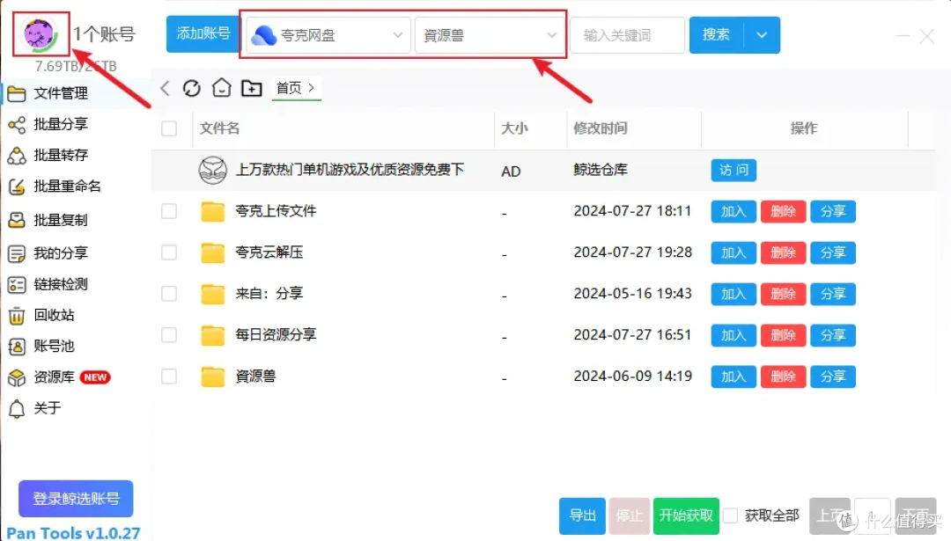Screen dimensions: 951x541
Task: Click the 资源库 box icon
Action: [17, 377]
